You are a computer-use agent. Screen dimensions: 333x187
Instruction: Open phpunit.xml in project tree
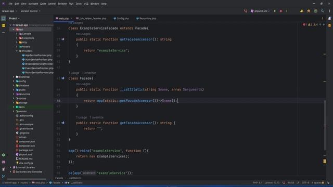pos(24,154)
